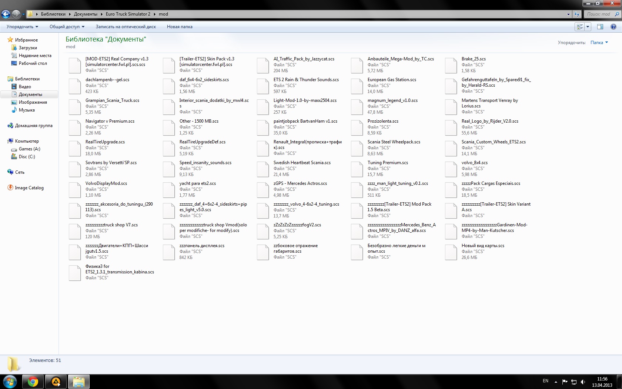Select Сеть in the navigation pane
The height and width of the screenshot is (389, 622).
20,172
